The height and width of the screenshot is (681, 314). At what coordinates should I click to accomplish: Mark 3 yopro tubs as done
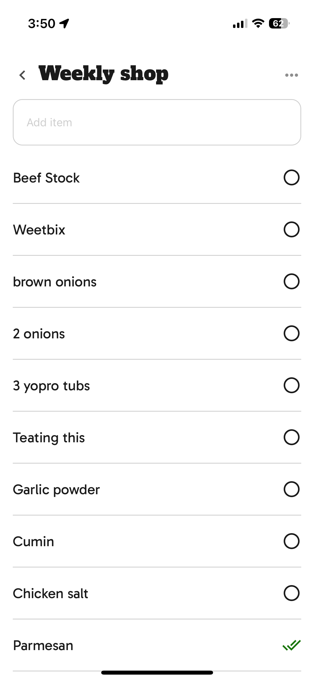(291, 385)
